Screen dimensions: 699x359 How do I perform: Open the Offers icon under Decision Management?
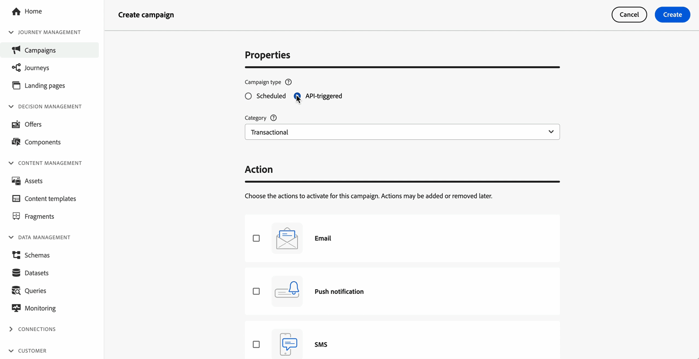[16, 124]
